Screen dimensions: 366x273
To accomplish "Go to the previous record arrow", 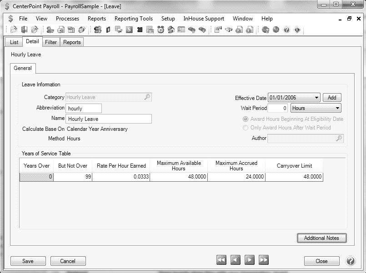I will click(x=236, y=260).
